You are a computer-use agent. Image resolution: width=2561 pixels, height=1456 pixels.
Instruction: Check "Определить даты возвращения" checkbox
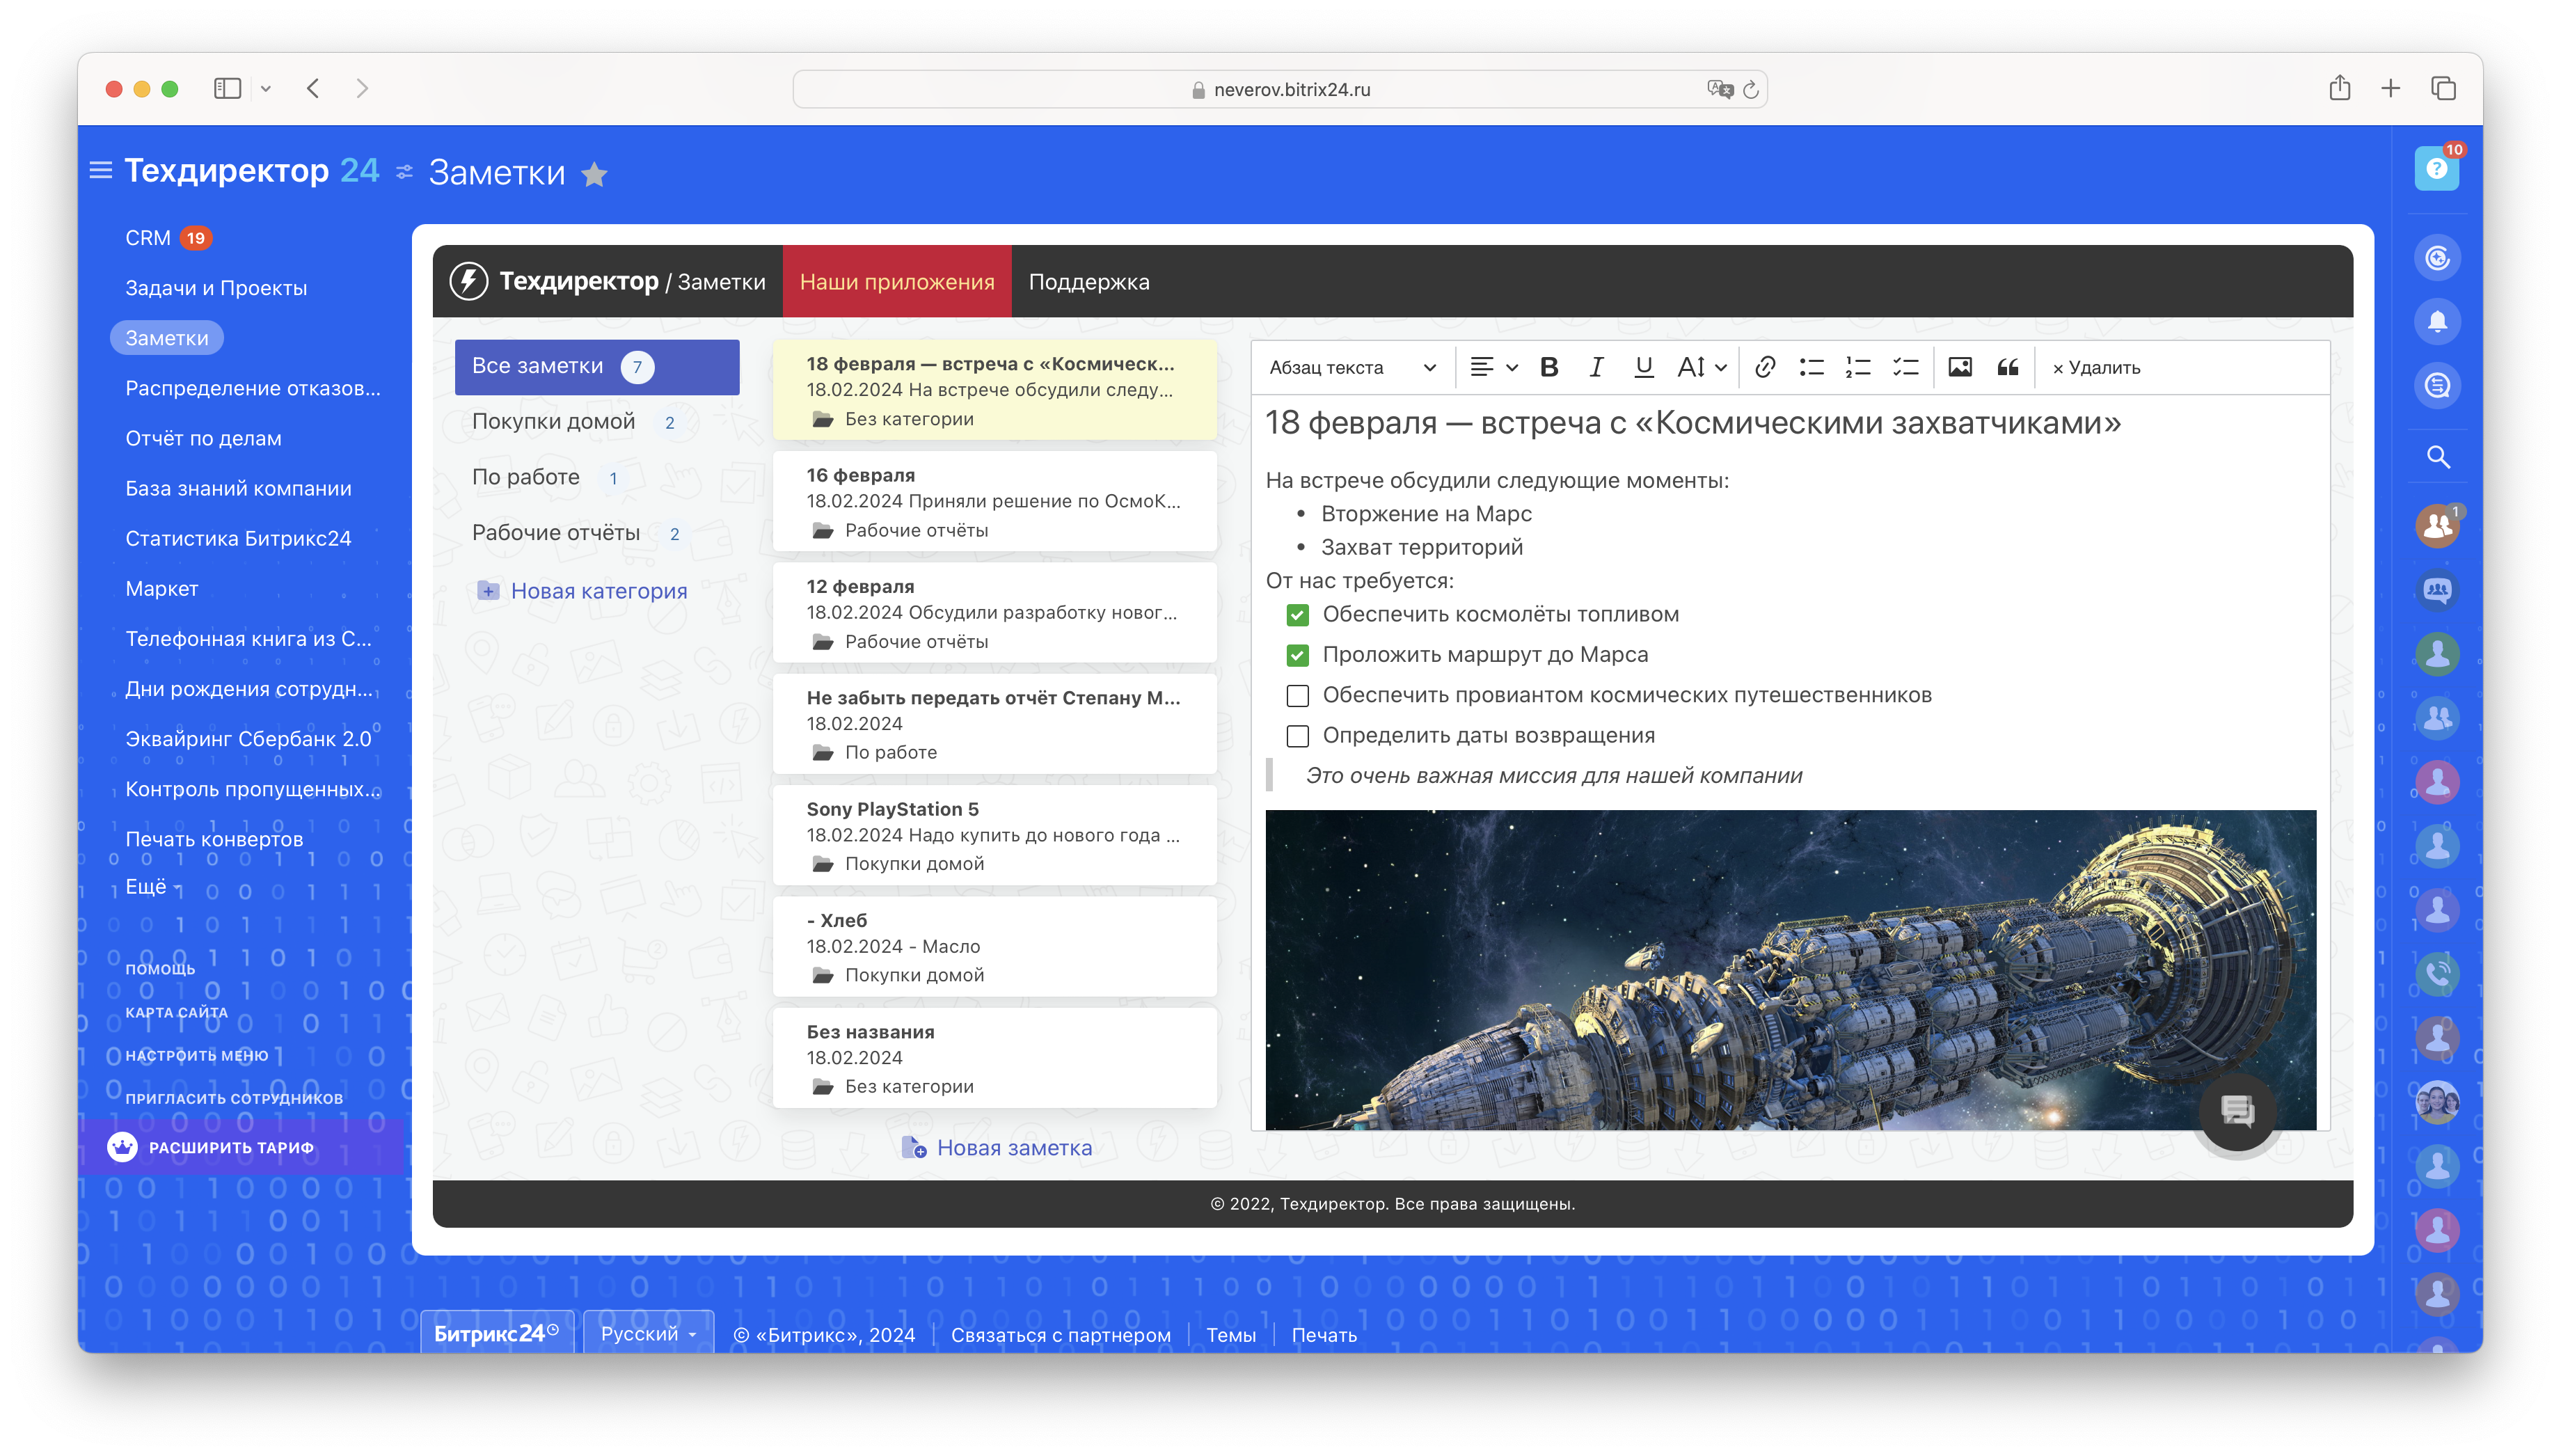pyautogui.click(x=1297, y=736)
